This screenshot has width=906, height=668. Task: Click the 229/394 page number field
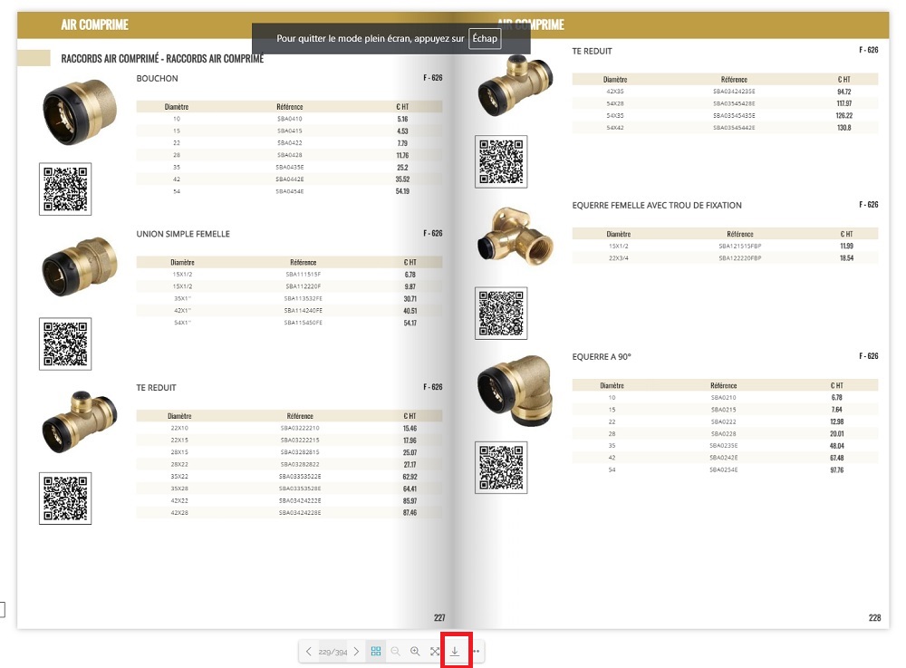(333, 653)
